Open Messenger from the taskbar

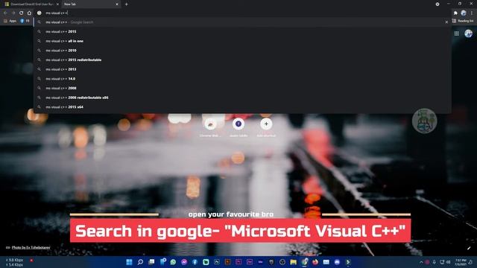[184, 262]
